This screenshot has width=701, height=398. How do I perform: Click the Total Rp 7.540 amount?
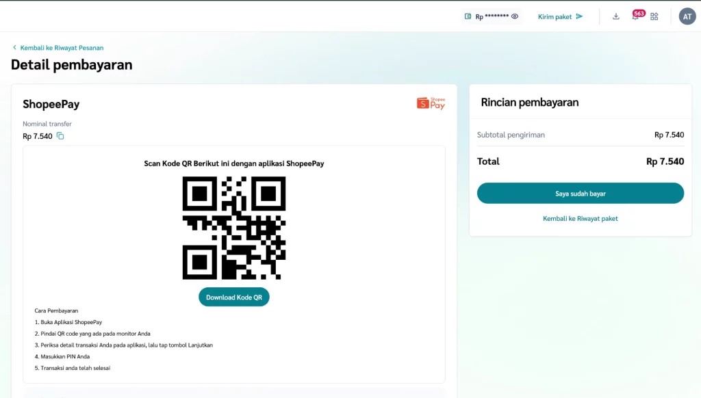pos(665,161)
